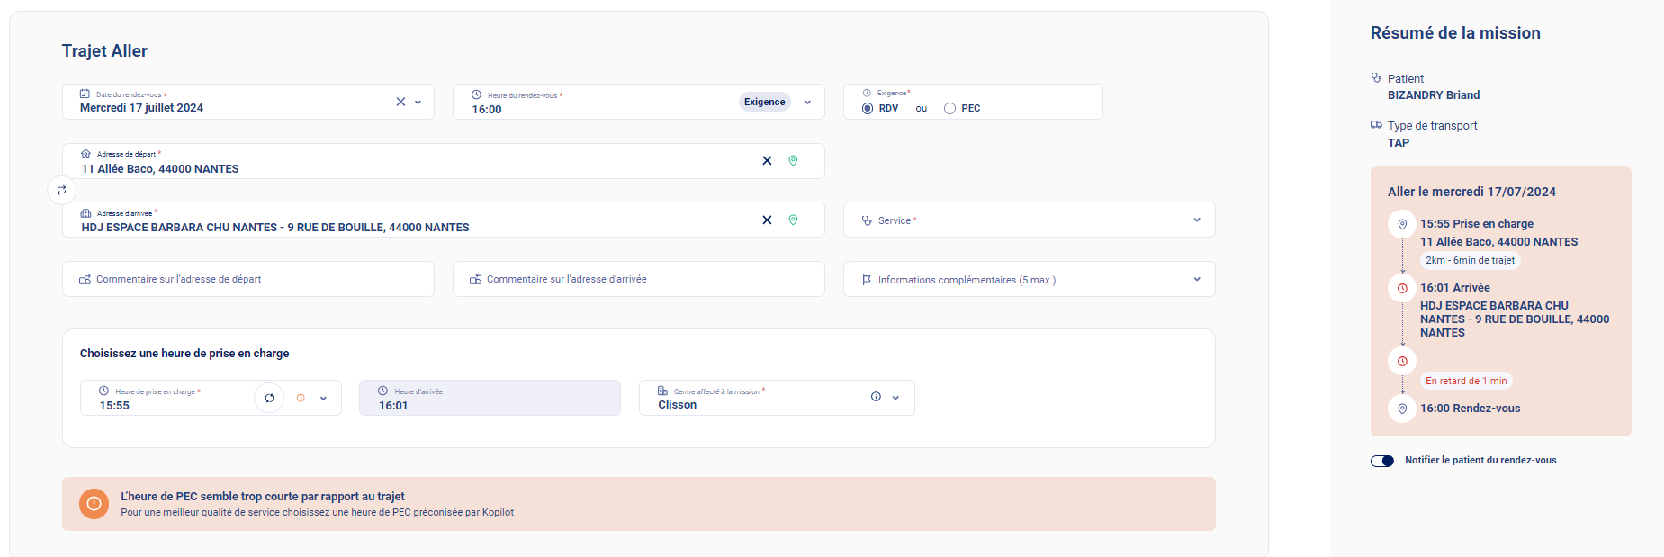Screen dimensions: 1664x557
Task: Select the PEC radio button
Action: pyautogui.click(x=949, y=109)
